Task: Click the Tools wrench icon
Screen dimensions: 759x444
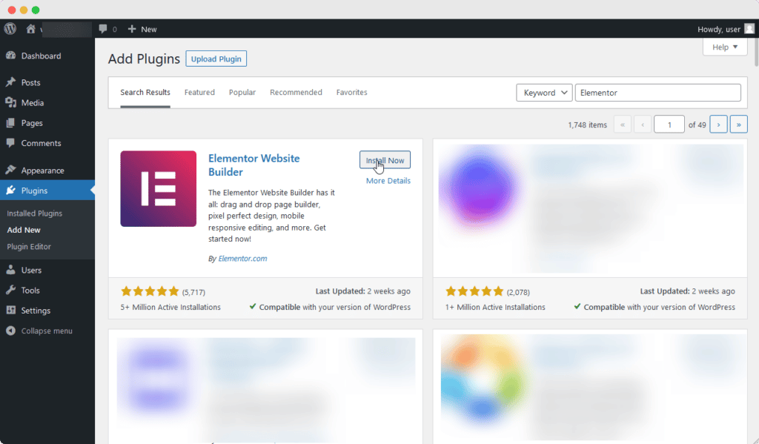Action: tap(10, 290)
